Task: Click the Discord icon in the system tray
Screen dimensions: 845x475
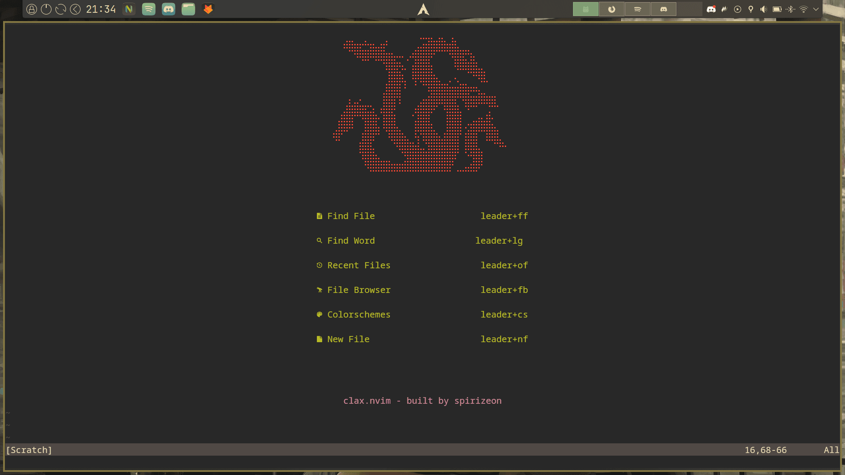Action: (x=711, y=9)
